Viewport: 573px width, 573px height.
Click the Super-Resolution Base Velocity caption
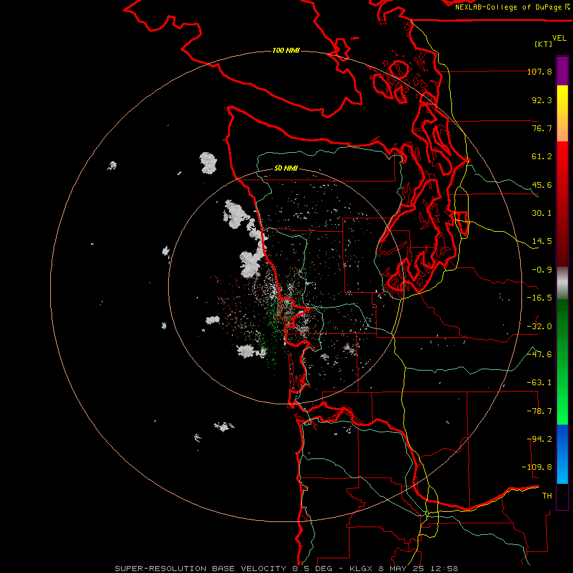click(x=286, y=569)
